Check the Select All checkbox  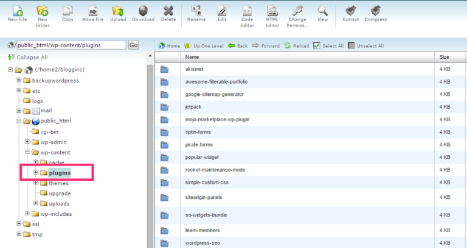pyautogui.click(x=317, y=45)
